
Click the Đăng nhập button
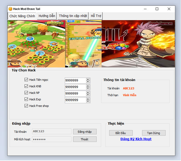[85, 132]
